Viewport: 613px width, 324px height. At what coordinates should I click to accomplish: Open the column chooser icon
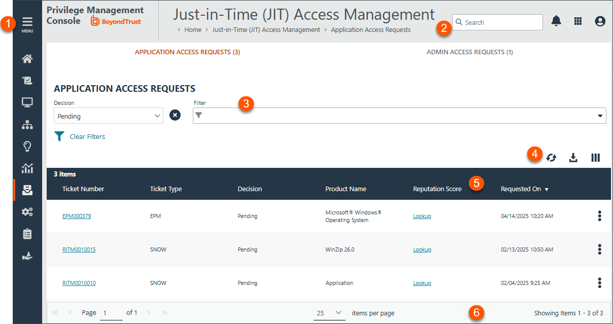coord(596,158)
